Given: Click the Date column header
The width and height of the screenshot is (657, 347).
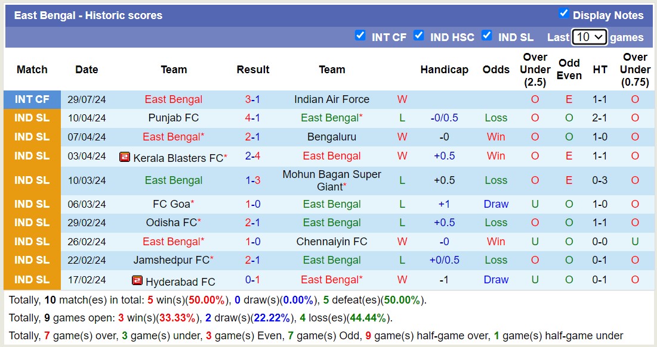Looking at the screenshot, I should coord(87,70).
